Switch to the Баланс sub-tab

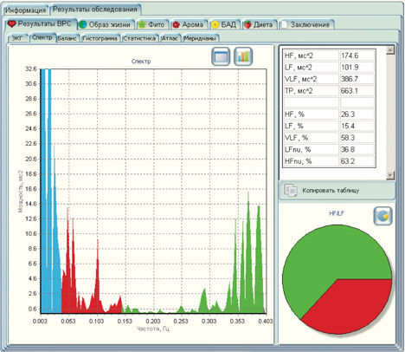coord(68,38)
